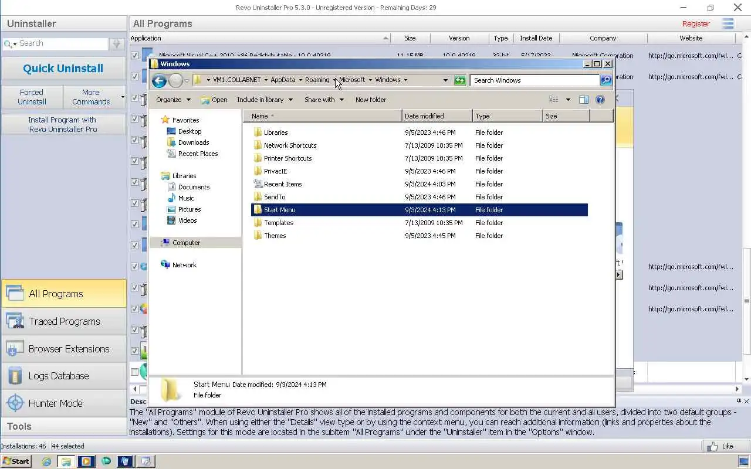The height and width of the screenshot is (469, 751).
Task: Open the Logs Database module
Action: 63,376
